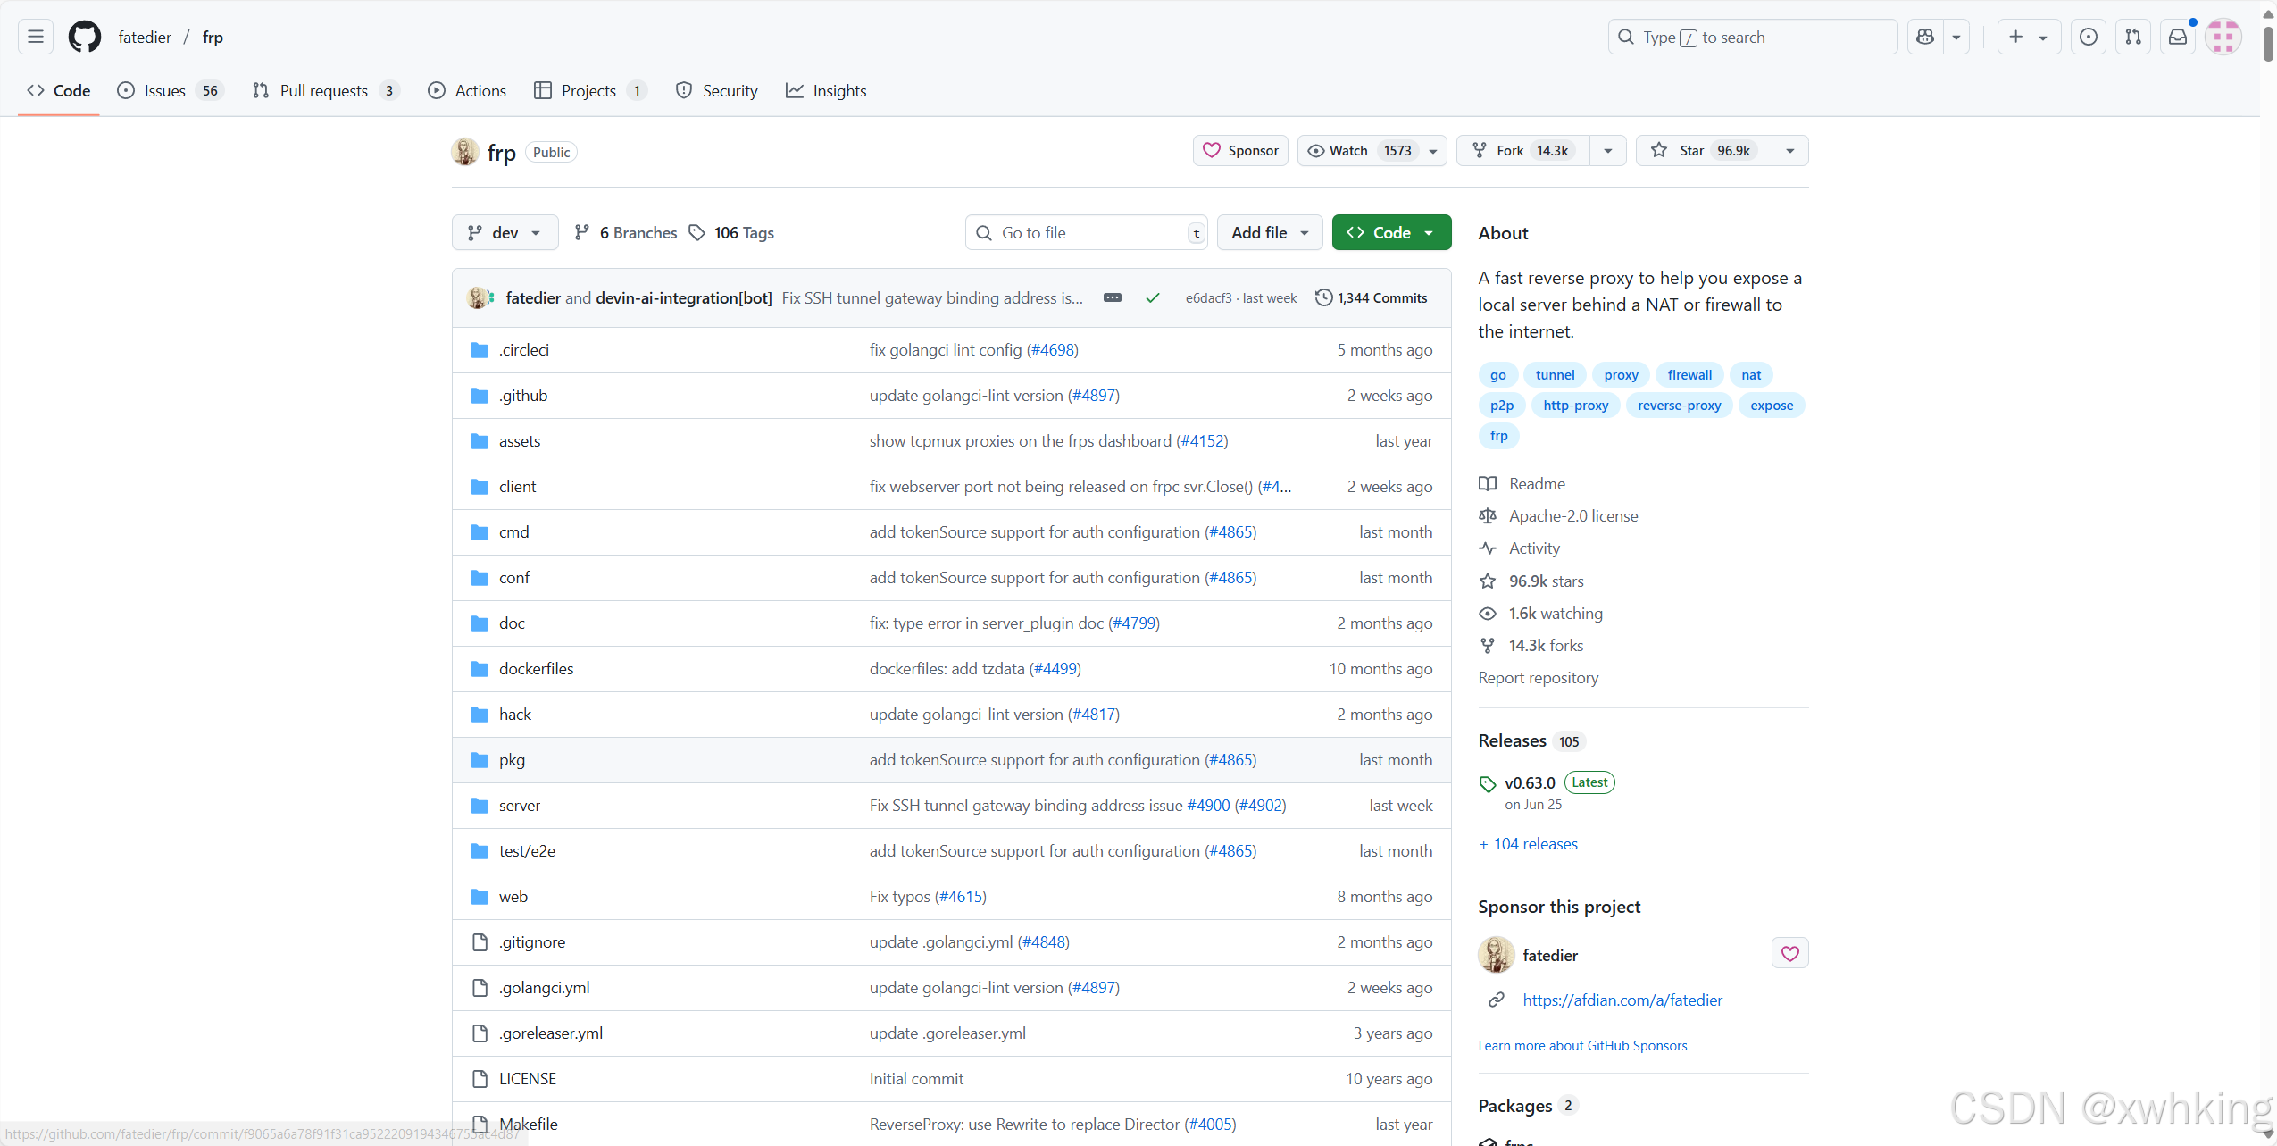Click the LICENSE file icon
The height and width of the screenshot is (1146, 2277).
click(480, 1078)
